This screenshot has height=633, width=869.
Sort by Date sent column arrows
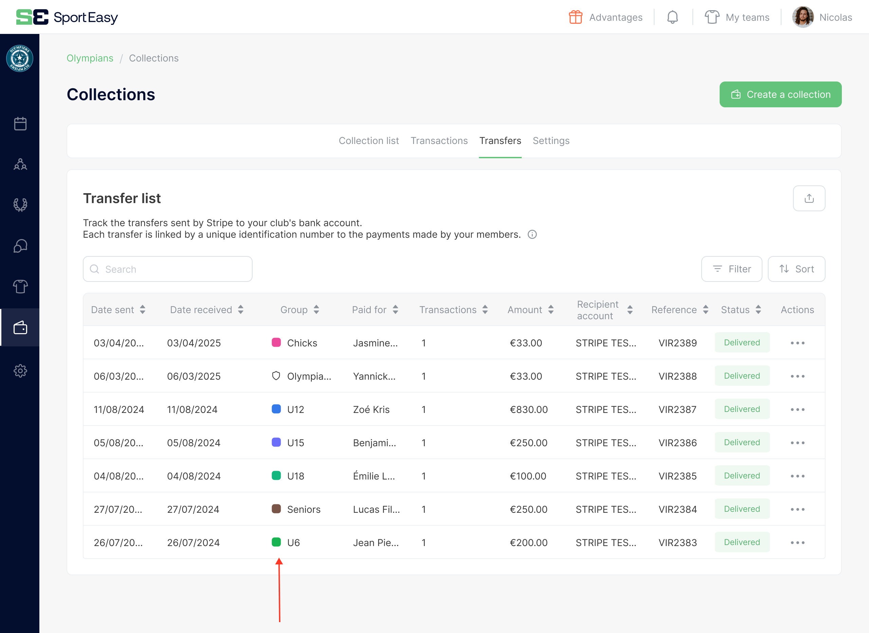pyautogui.click(x=143, y=309)
